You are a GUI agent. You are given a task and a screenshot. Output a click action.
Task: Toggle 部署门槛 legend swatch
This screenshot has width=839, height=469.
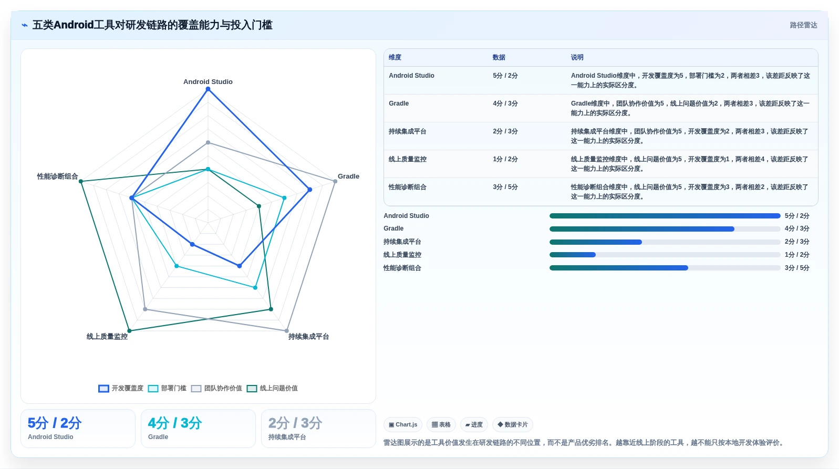click(153, 389)
